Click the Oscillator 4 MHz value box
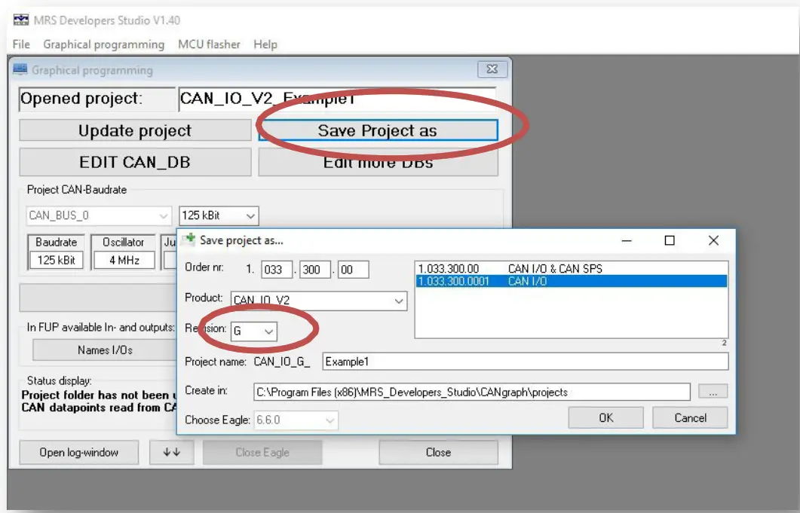Image resolution: width=800 pixels, height=513 pixels. (124, 260)
